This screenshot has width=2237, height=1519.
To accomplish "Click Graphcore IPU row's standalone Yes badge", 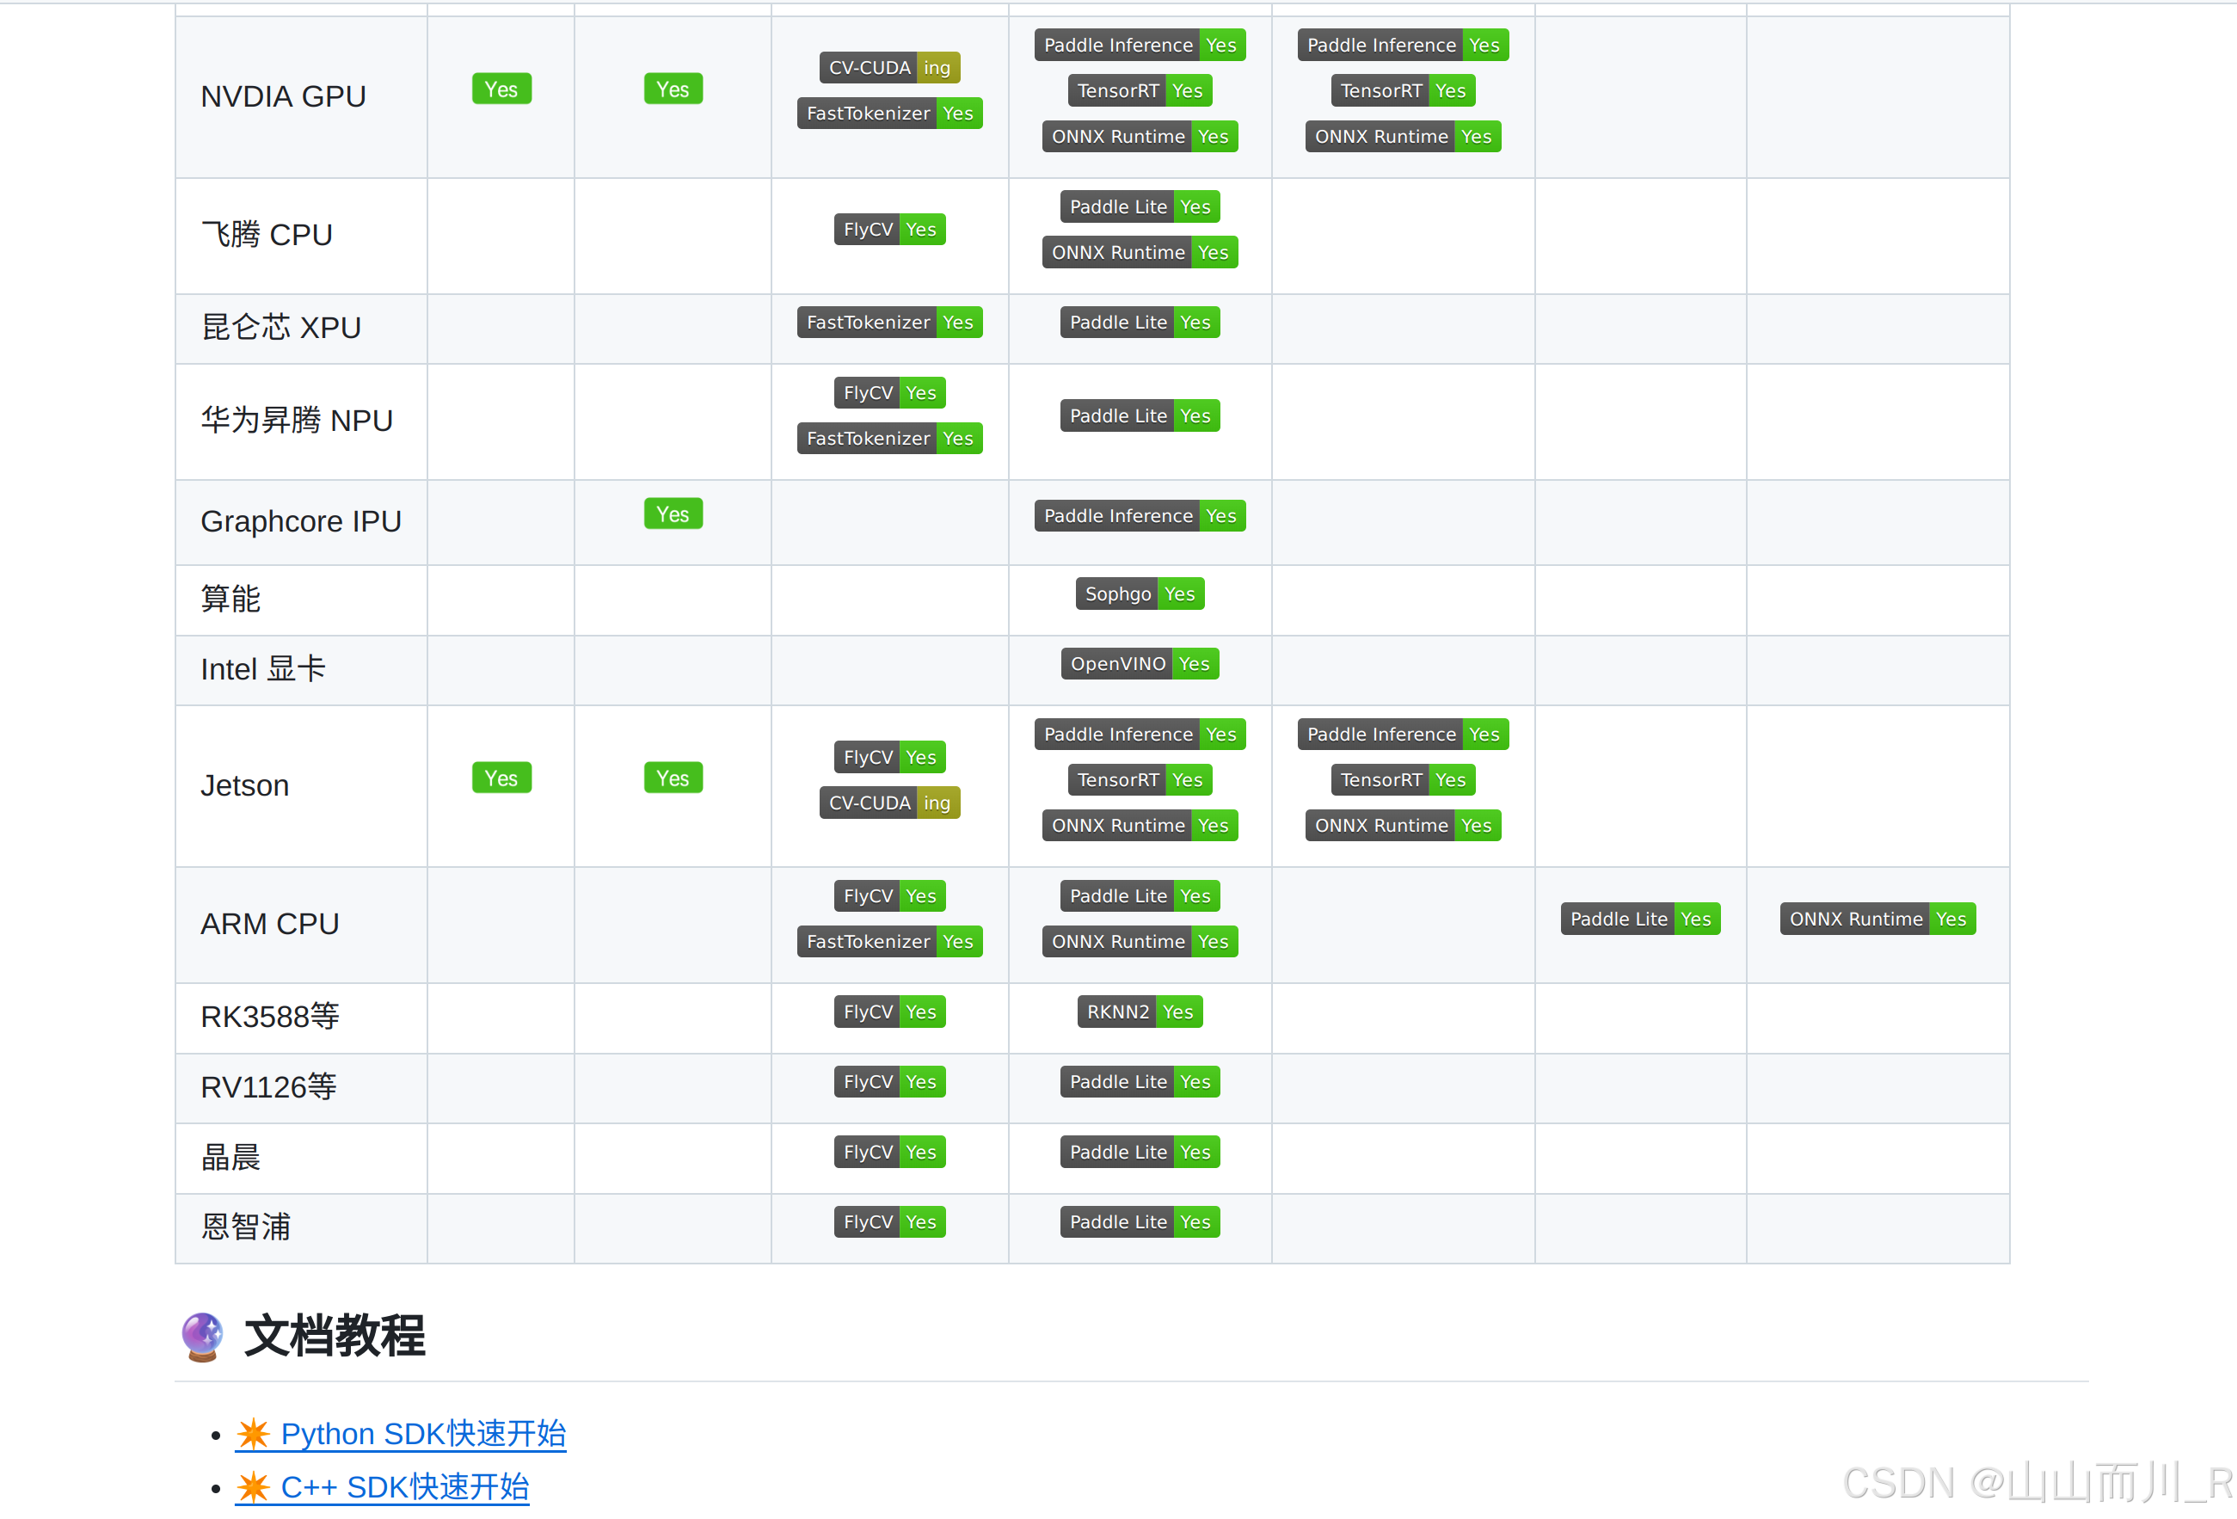I will (x=673, y=514).
